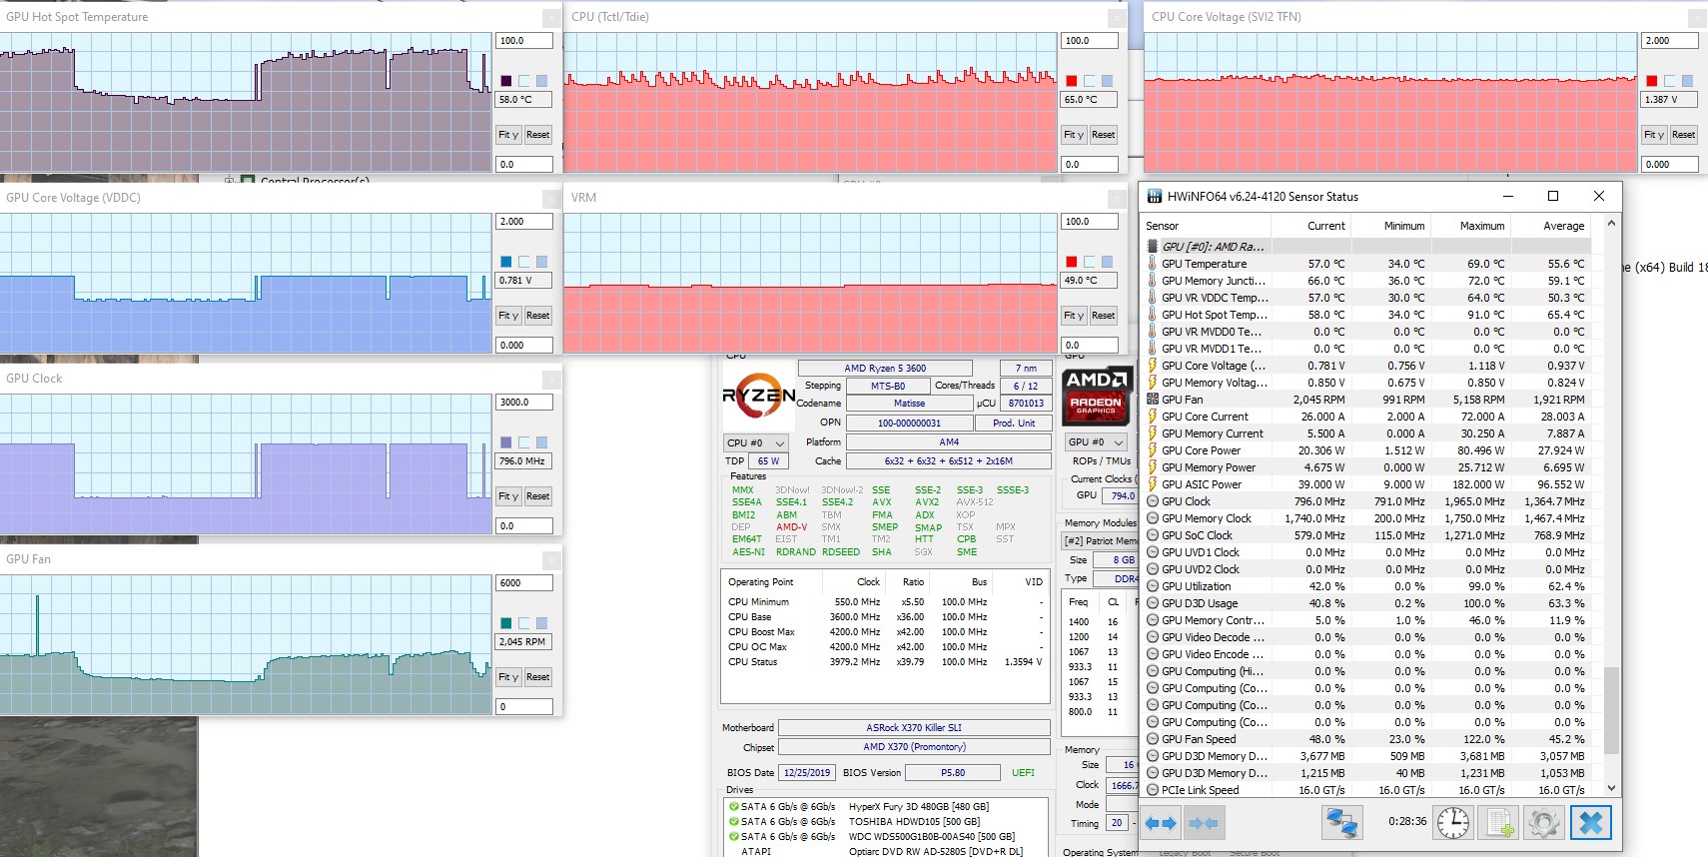Open the CPU #0 selector dropdown
The height and width of the screenshot is (857, 1708).
tap(756, 442)
